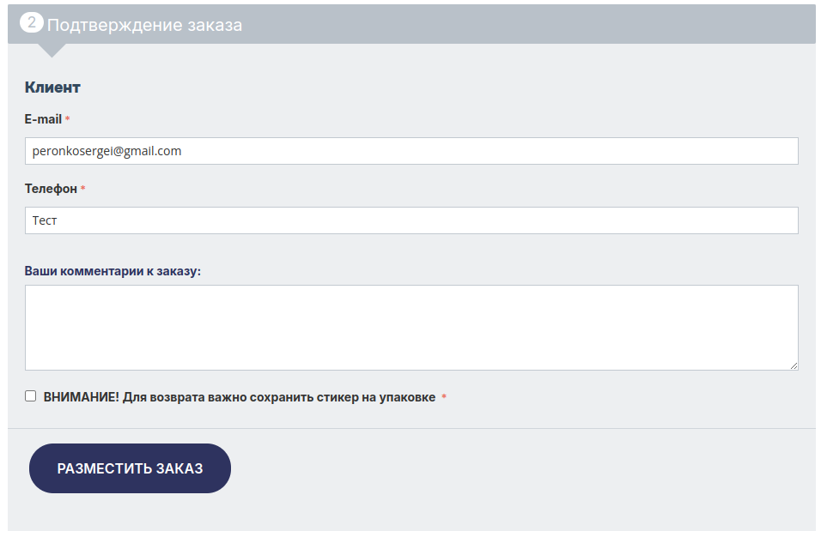Tick the ВНИМАНИЕ sticker return checkbox
The width and height of the screenshot is (821, 537).
coord(30,395)
